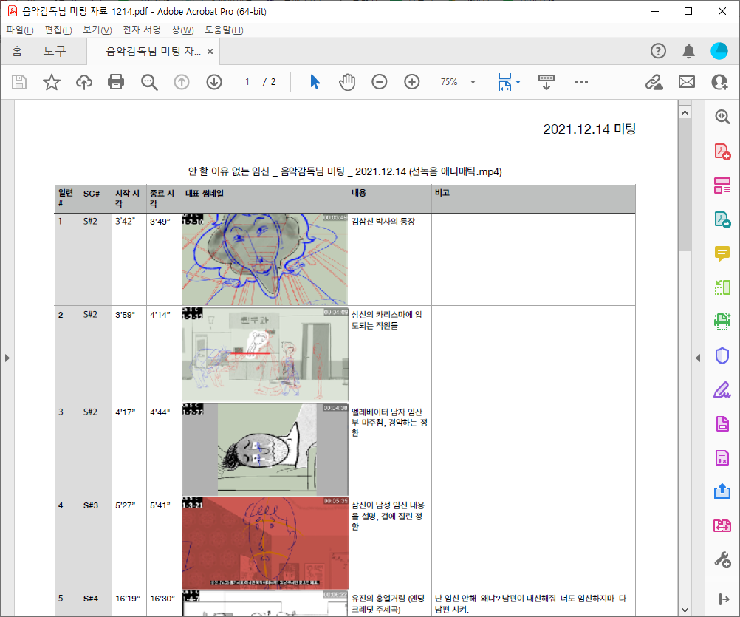Open the 창 menu
This screenshot has height=617, width=740.
(x=182, y=30)
